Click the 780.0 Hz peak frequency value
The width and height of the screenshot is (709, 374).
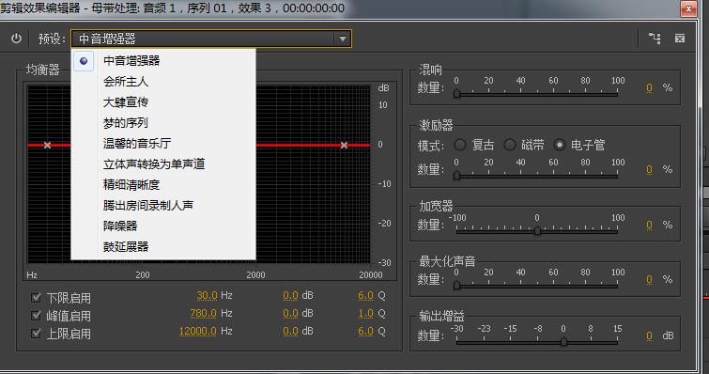click(x=203, y=313)
